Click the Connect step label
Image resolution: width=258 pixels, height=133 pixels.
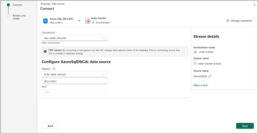pos(17,5)
